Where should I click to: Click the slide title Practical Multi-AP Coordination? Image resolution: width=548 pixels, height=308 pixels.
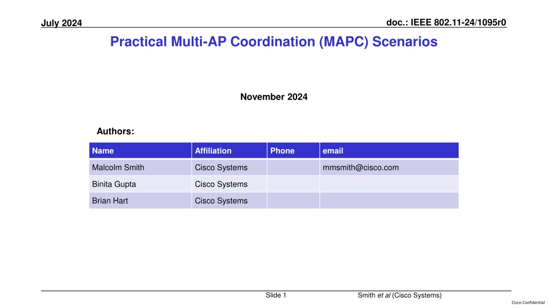(273, 42)
